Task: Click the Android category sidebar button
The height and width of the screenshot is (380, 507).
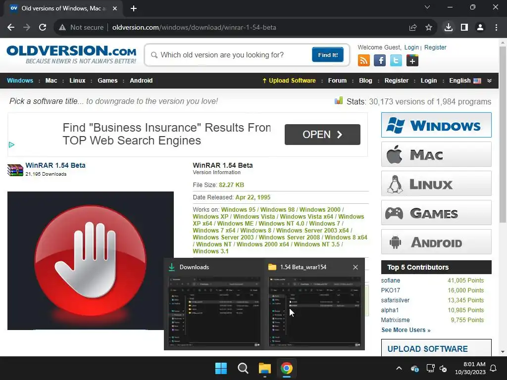Action: pos(436,241)
